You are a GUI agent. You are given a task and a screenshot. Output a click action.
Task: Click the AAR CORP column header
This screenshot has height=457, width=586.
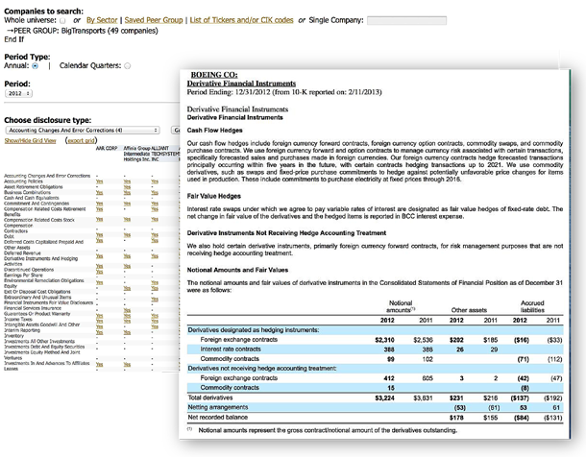tap(107, 149)
